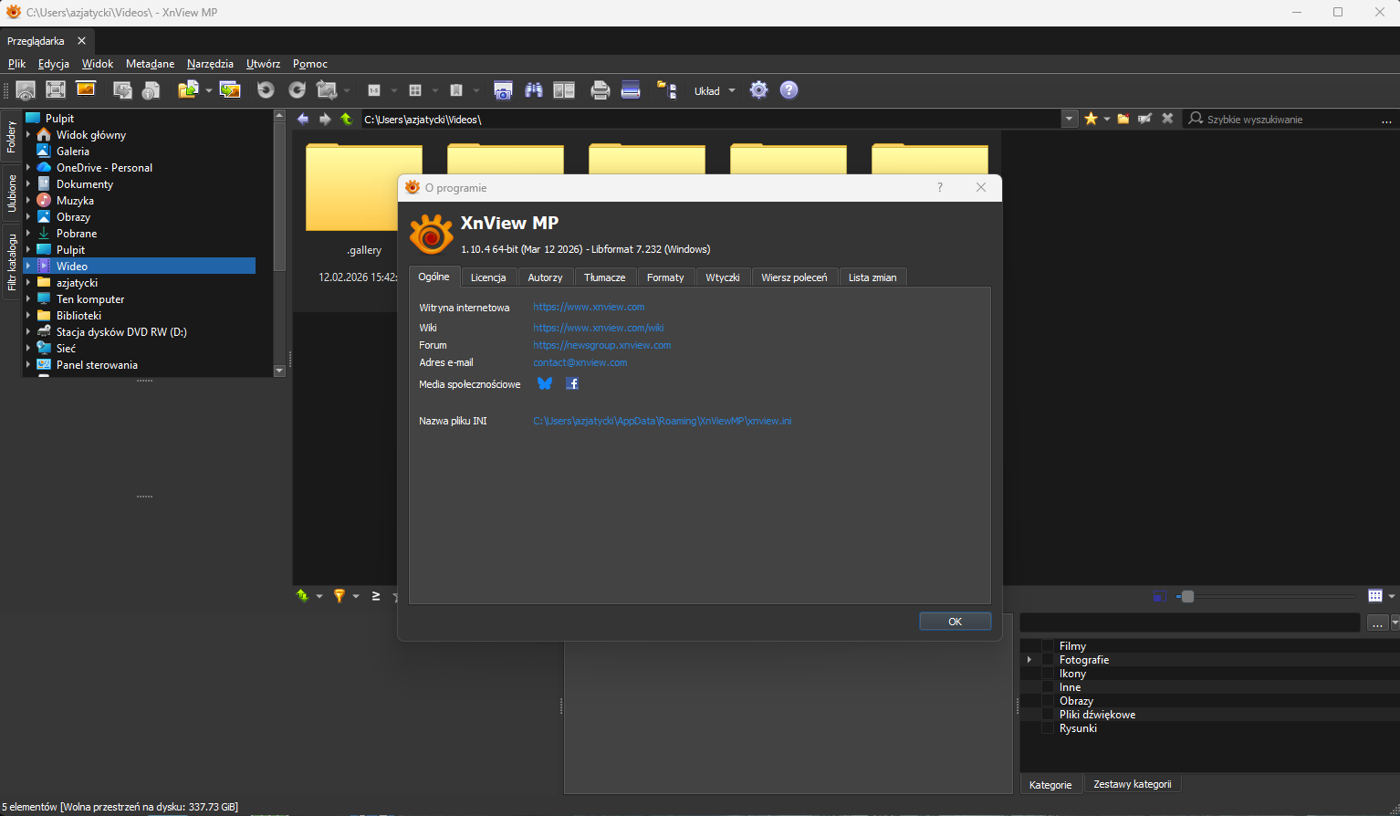Click the green sort arrows icon

[x=303, y=596]
